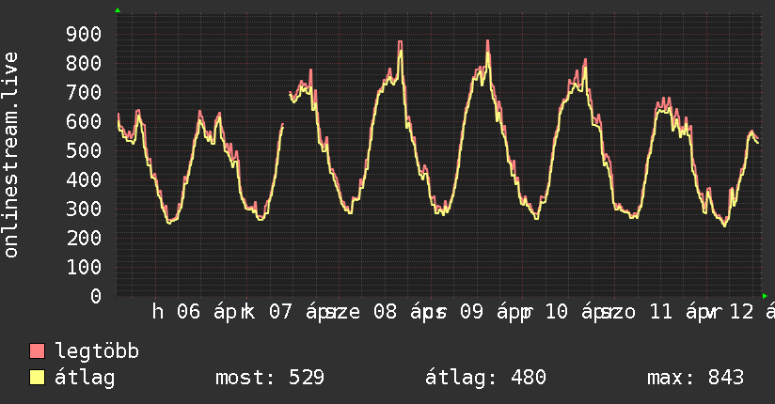This screenshot has width=775, height=404.
Task: Click the onlinestream.live vertical axis title
Action: (11, 155)
